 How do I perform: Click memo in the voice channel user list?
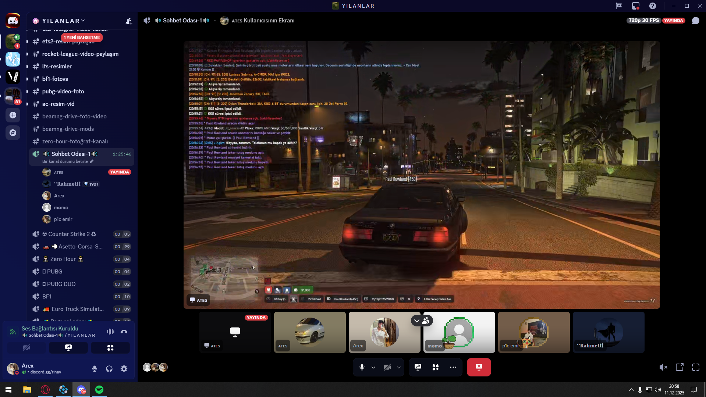click(x=87, y=208)
